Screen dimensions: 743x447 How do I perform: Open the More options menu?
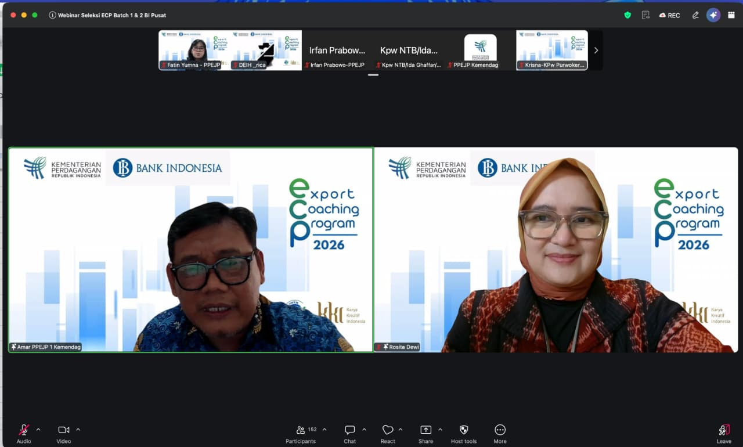[500, 433]
